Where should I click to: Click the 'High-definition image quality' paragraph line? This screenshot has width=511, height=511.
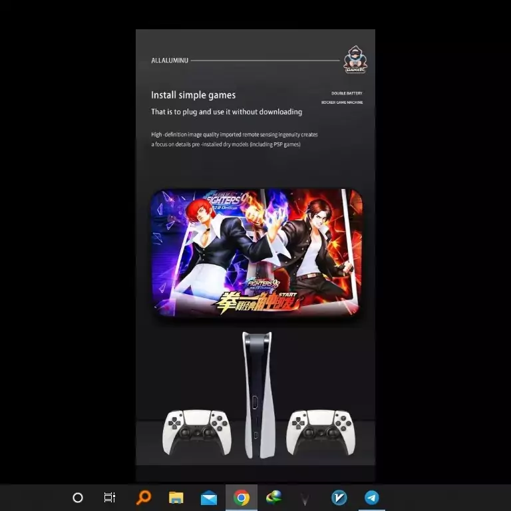234,134
